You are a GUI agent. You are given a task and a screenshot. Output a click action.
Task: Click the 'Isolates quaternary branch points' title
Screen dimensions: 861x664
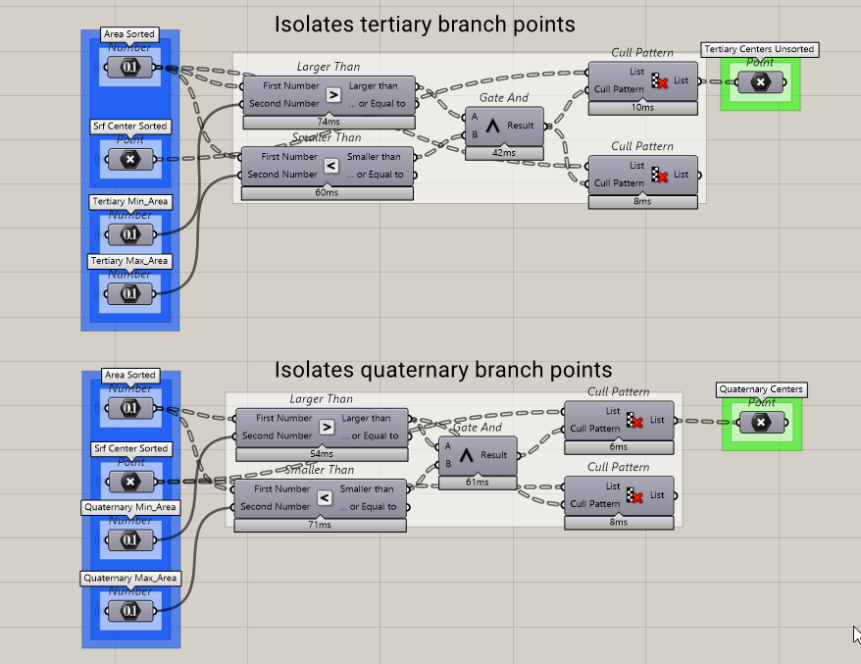click(442, 370)
